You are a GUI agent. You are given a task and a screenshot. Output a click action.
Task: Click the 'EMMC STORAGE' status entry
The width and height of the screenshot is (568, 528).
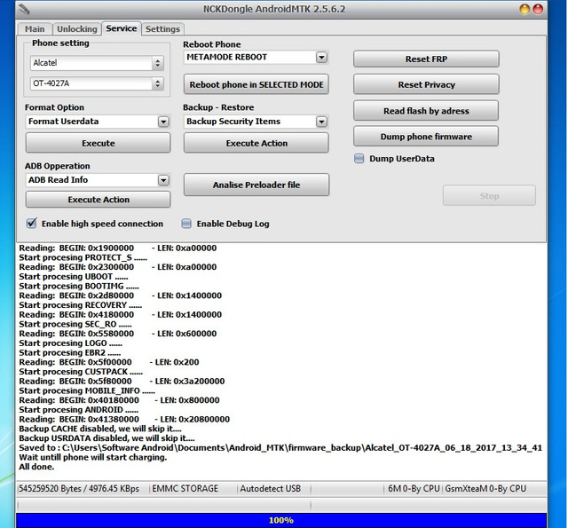[185, 489]
